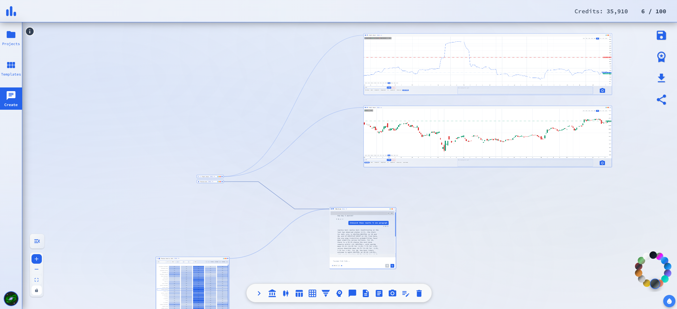677x309 pixels.
Task: Add a candlestick chart node from toolbar
Action: pos(285,293)
